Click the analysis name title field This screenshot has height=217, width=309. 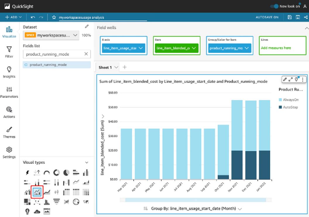(103, 18)
